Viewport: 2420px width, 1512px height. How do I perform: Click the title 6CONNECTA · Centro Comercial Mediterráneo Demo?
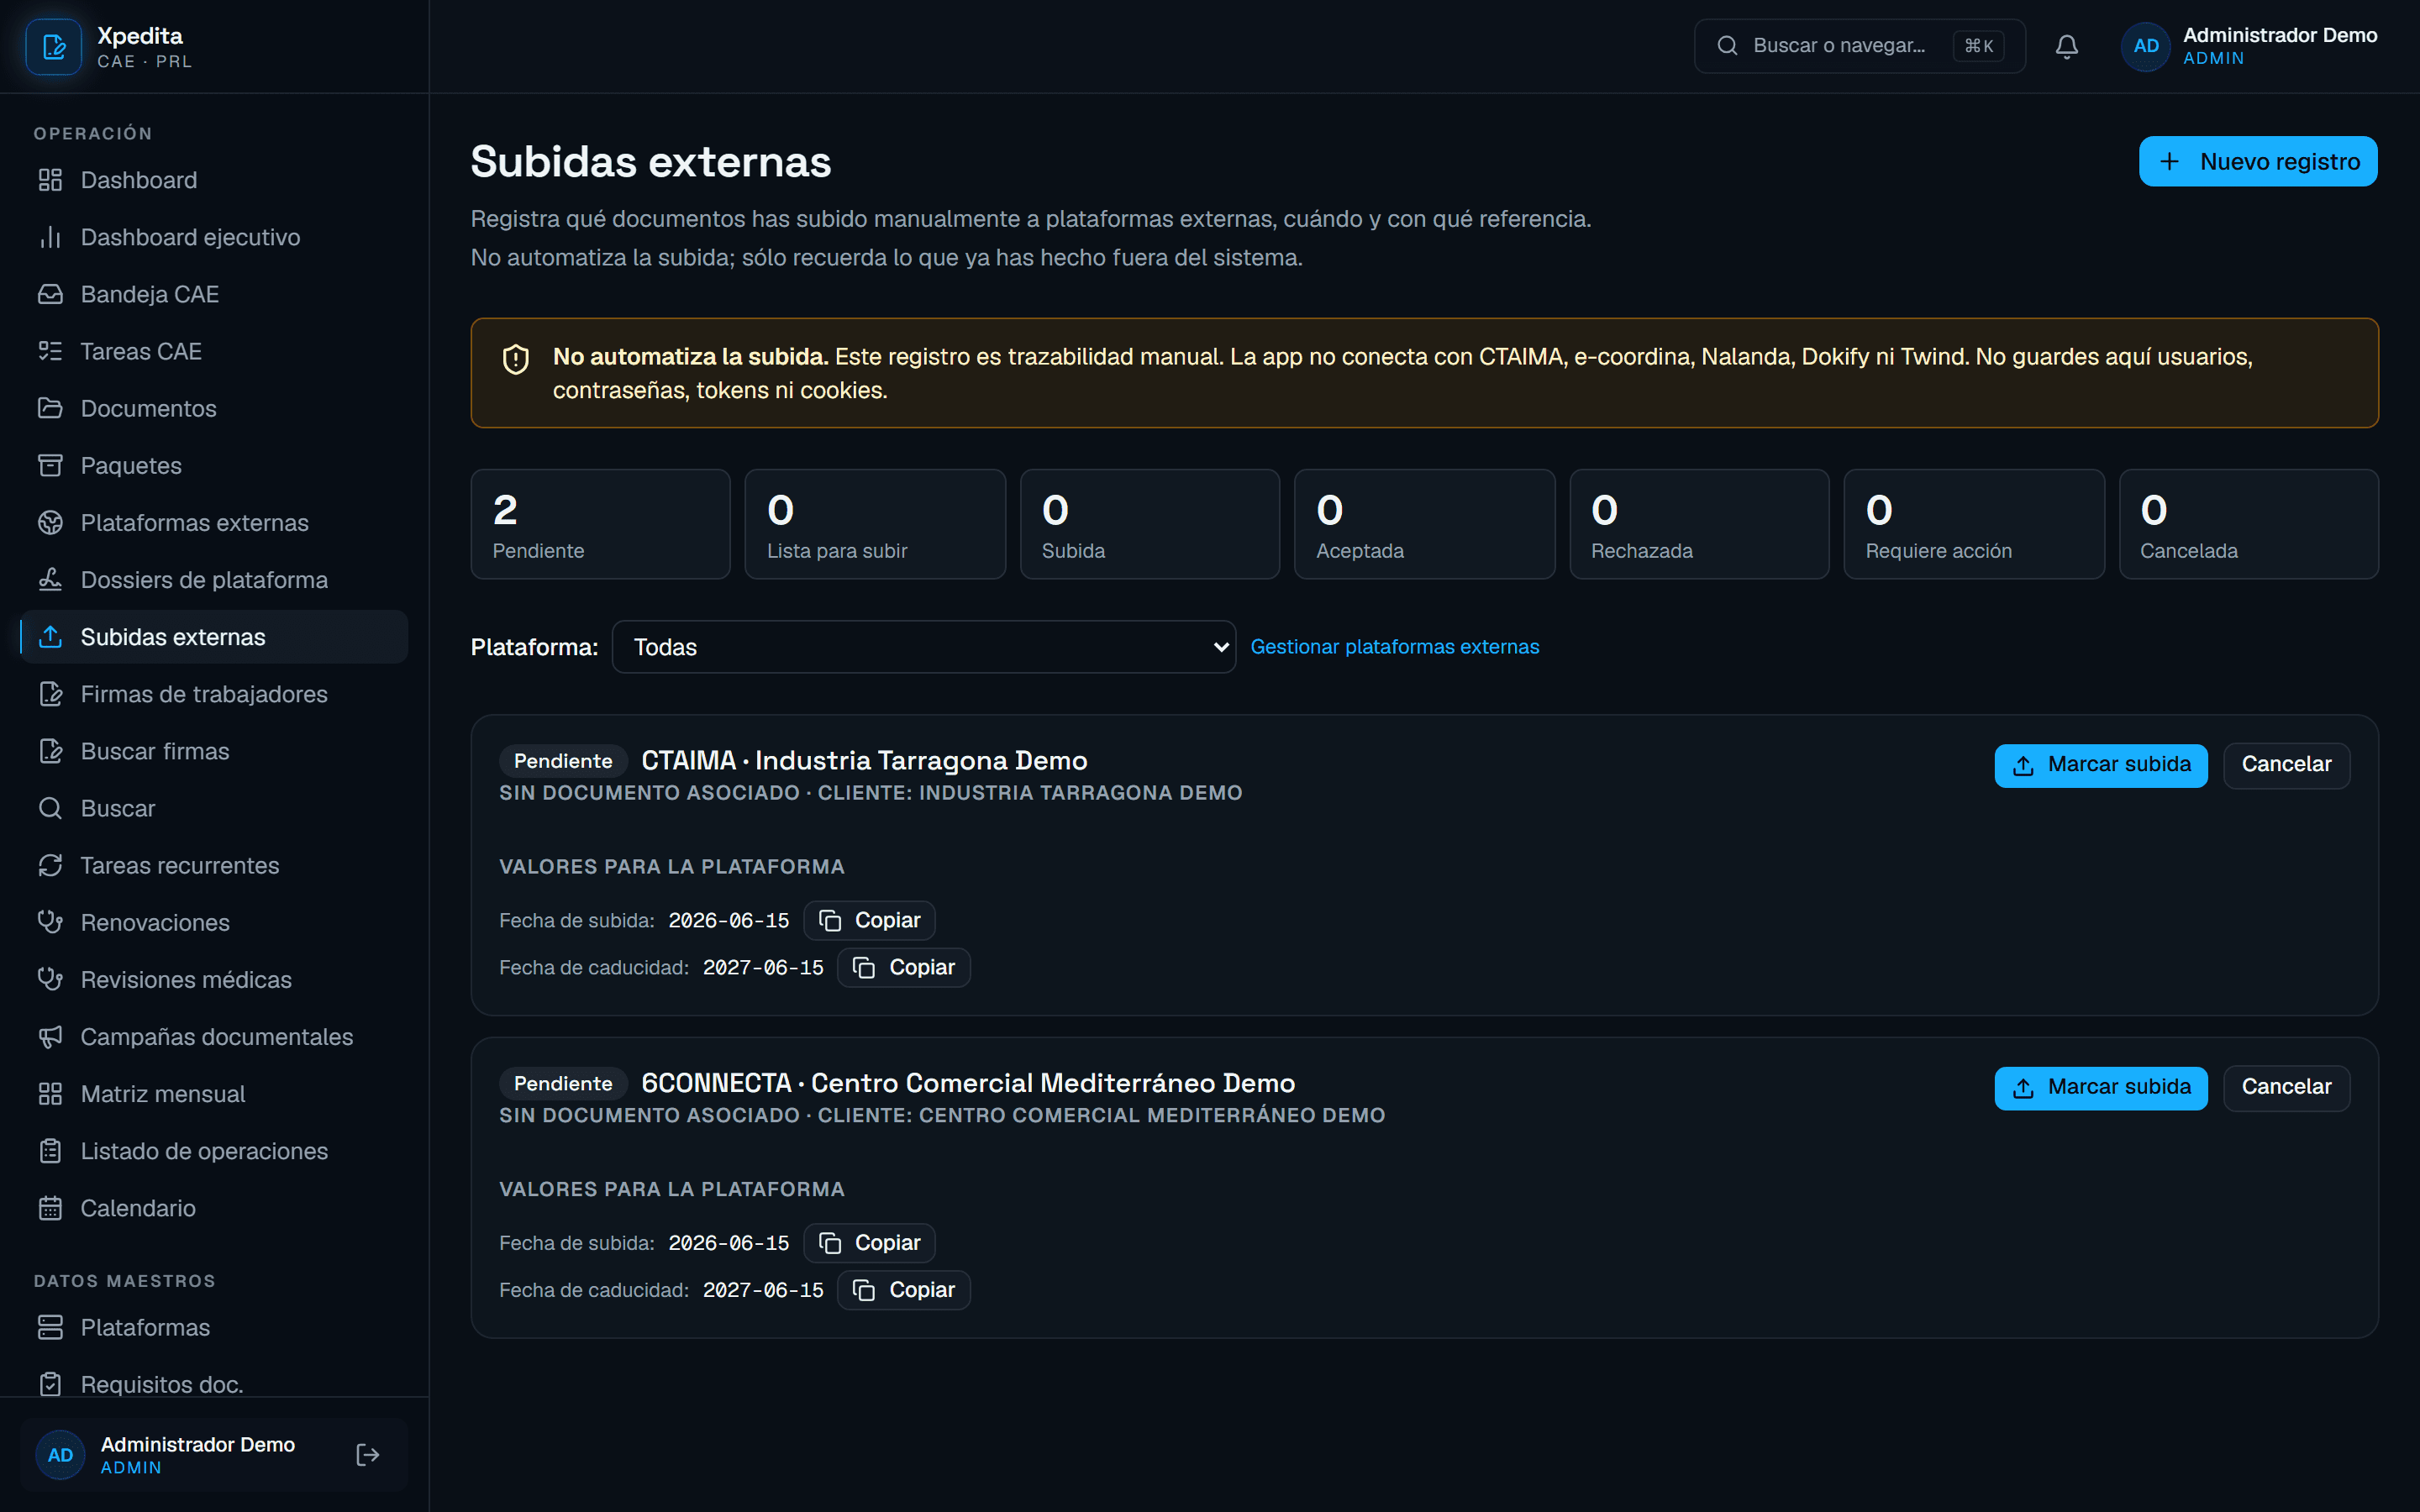click(968, 1084)
